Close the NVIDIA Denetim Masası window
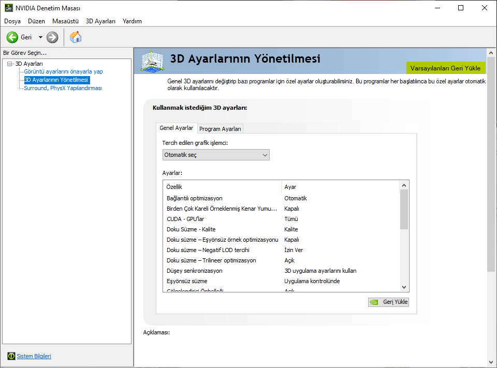The height and width of the screenshot is (368, 497). pyautogui.click(x=485, y=8)
